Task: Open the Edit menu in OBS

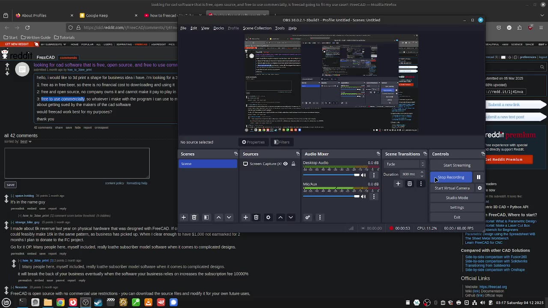Action: click(194, 28)
